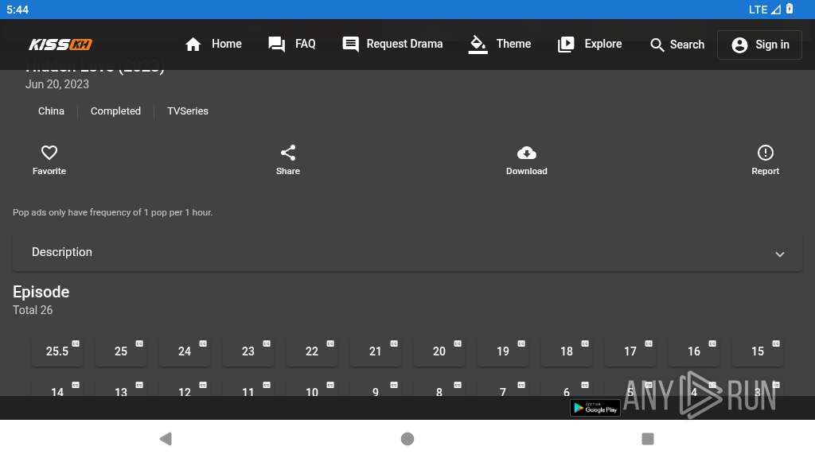Play episode 12

coord(185,388)
